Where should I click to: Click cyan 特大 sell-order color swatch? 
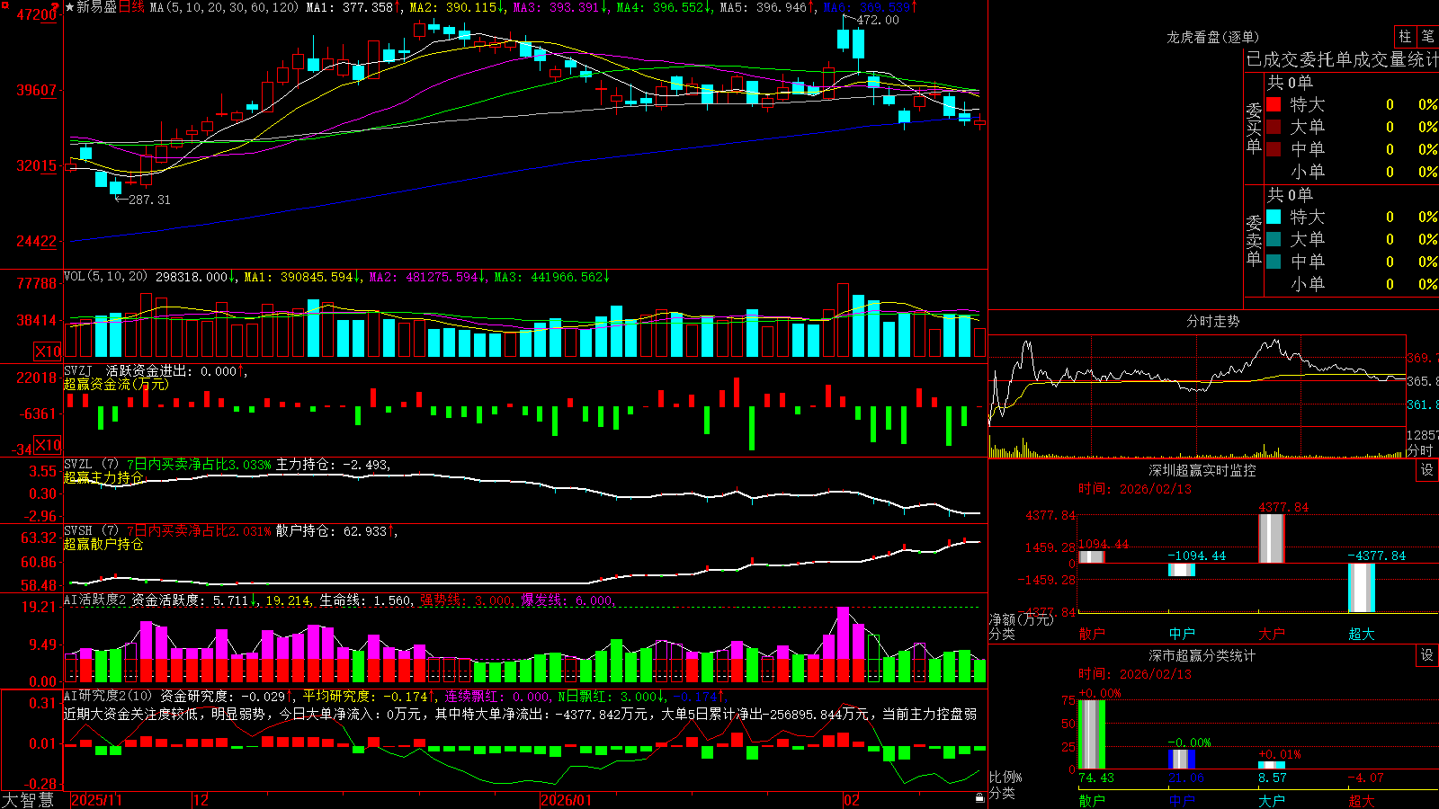point(1274,217)
